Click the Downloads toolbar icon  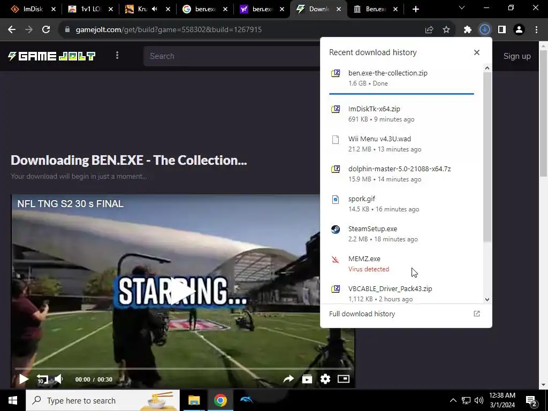(x=485, y=30)
